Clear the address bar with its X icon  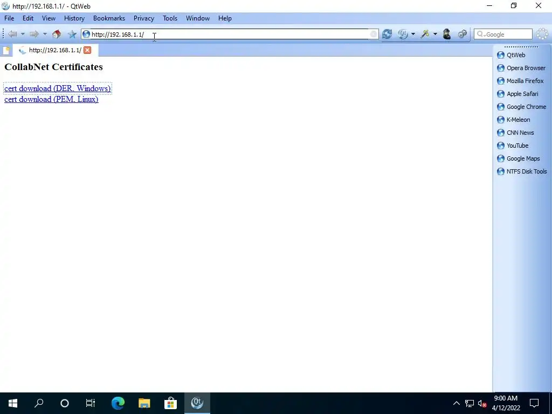(x=374, y=34)
